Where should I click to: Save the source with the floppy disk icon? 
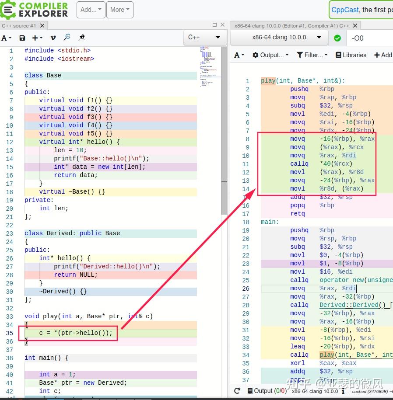coord(22,38)
